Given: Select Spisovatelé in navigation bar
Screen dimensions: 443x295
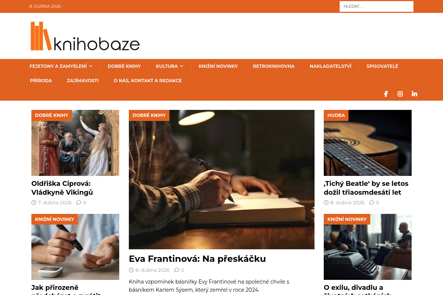Looking at the screenshot, I should coord(382,66).
